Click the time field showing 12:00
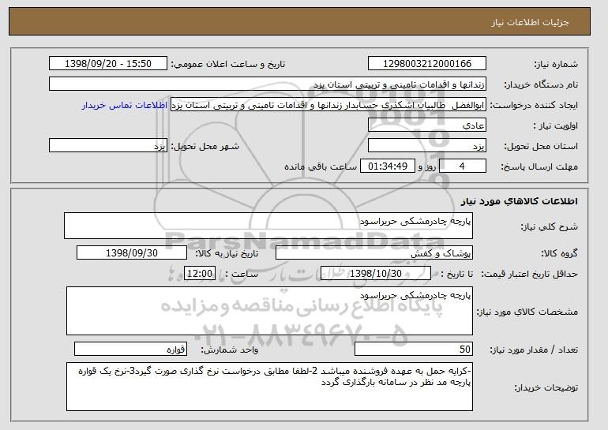Image resolution: width=608 pixels, height=430 pixels. (x=200, y=274)
